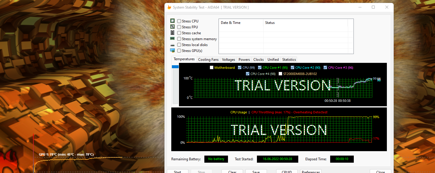
Task: Go to the Powers tab
Action: (244, 60)
